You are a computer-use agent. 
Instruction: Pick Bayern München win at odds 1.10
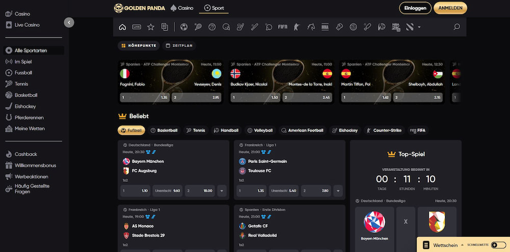135,190
